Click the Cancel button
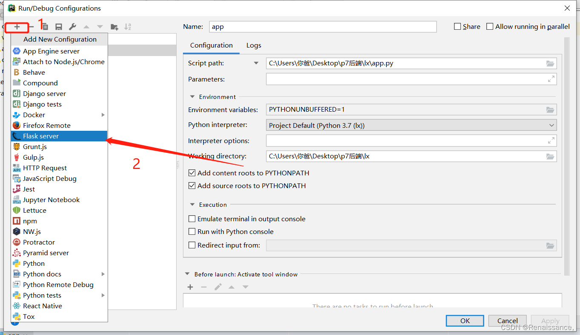Screen dimensions: 580x335 (x=508, y=321)
